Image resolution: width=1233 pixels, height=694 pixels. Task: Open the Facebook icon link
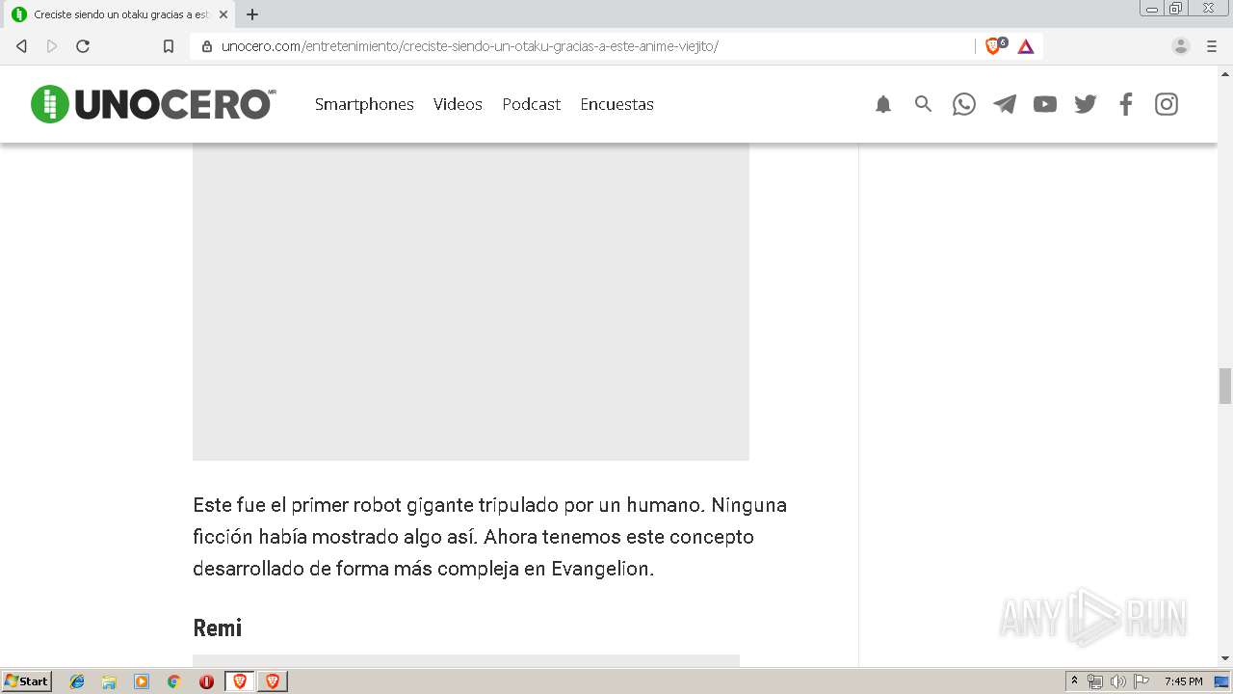pyautogui.click(x=1126, y=104)
